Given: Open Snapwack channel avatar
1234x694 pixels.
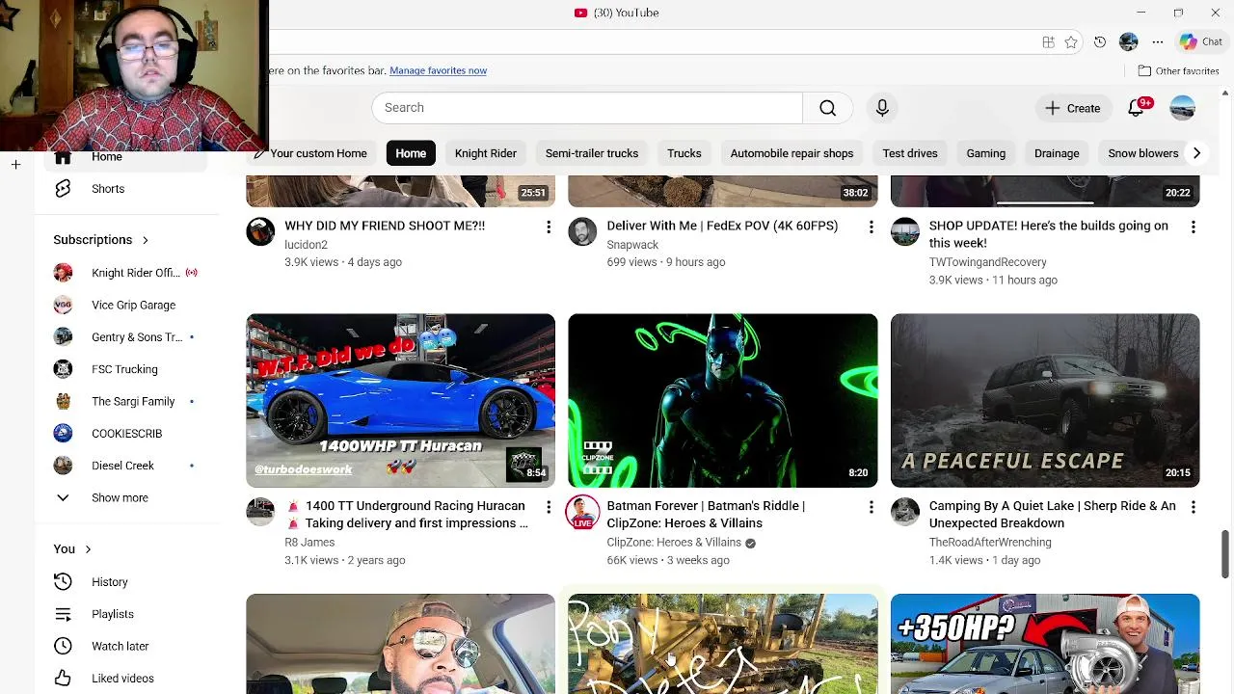Looking at the screenshot, I should pos(582,231).
